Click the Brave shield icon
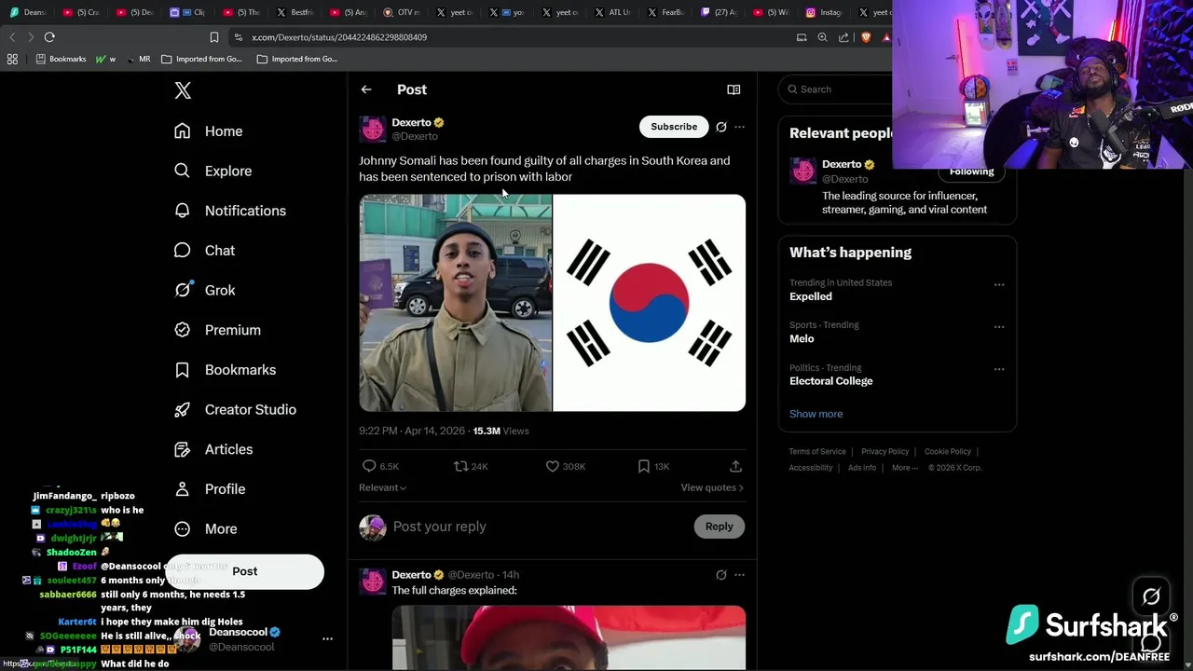The image size is (1193, 671). (865, 37)
